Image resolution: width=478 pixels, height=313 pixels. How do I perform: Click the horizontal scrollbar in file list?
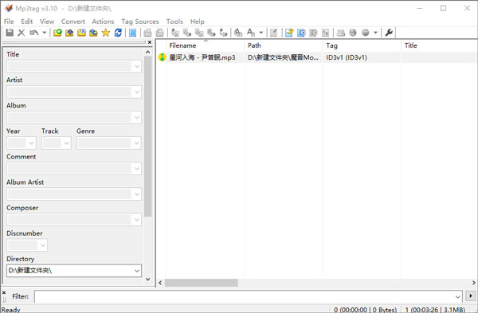(x=202, y=283)
